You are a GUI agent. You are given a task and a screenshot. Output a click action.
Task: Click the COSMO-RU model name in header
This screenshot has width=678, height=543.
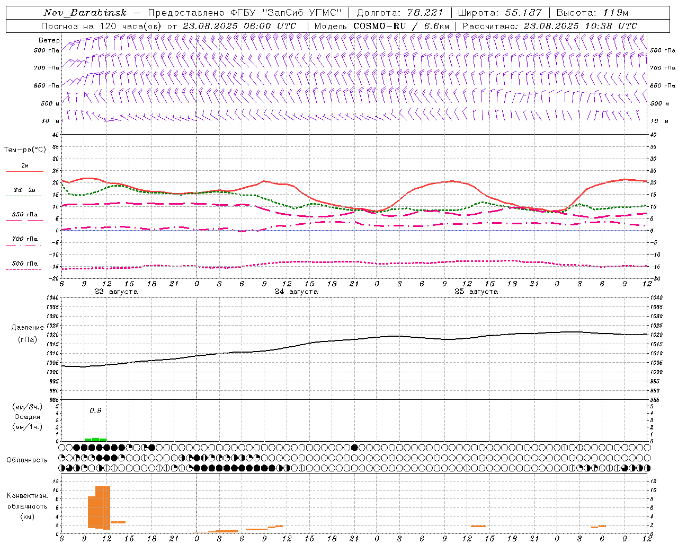380,26
